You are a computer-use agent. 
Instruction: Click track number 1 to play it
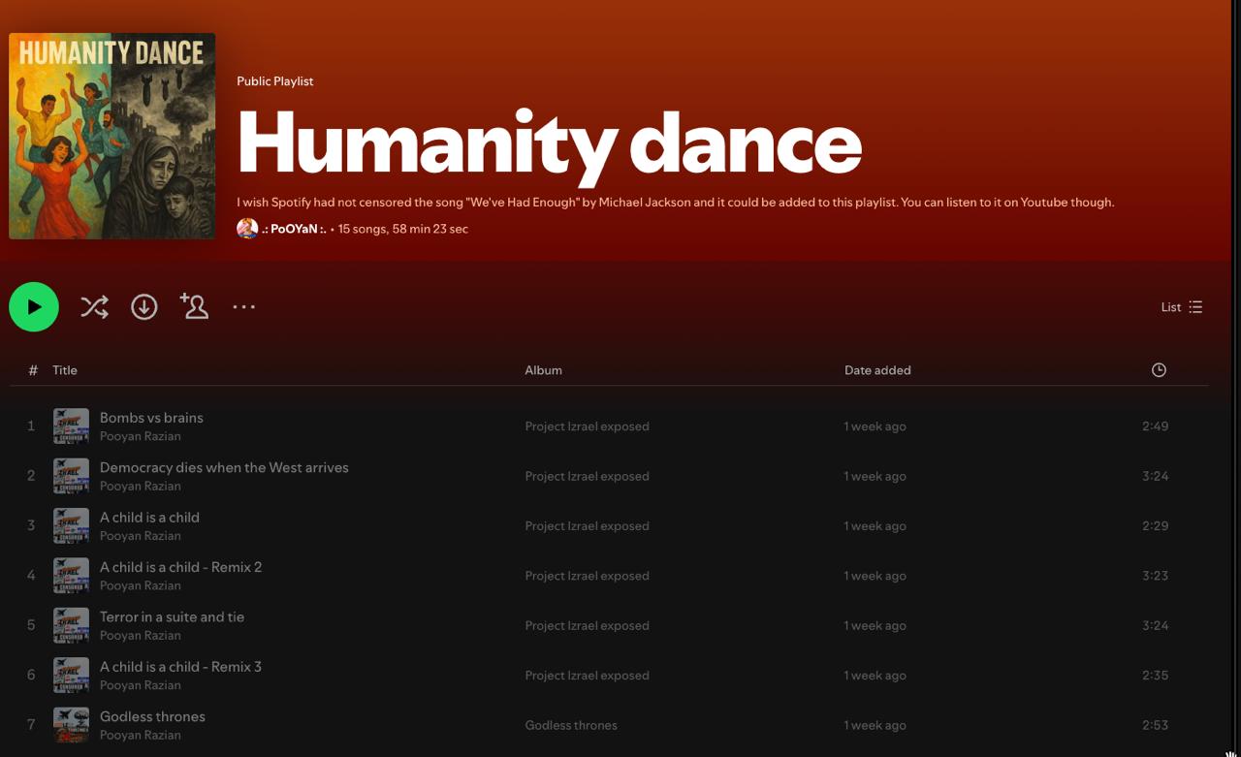(31, 426)
